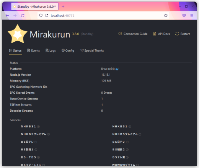The width and height of the screenshot is (199, 168).
Task: Click the Docker whale icon beside linux (x64)
Action: [x=117, y=69]
